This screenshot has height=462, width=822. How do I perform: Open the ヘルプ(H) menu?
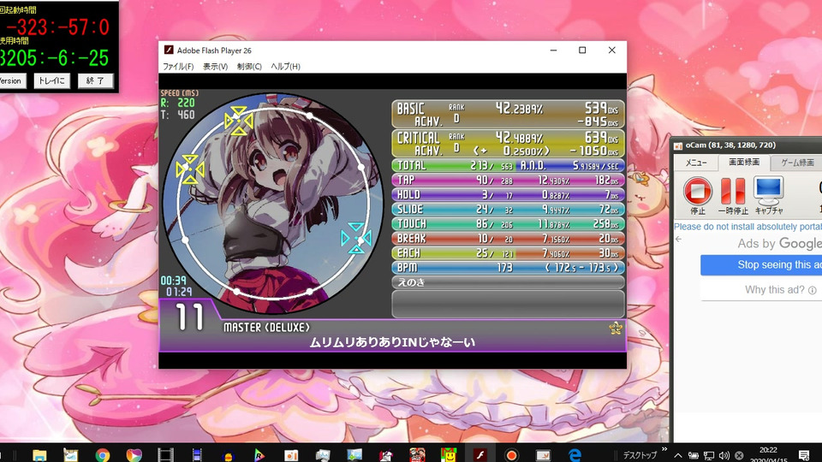point(286,67)
